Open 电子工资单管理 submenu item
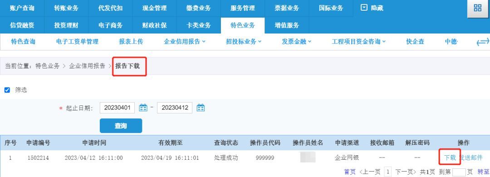The width and height of the screenshot is (490, 177). point(77,42)
